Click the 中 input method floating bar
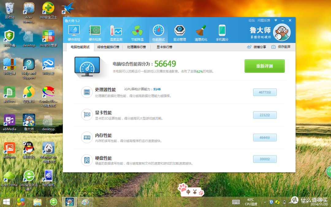 (x=191, y=190)
